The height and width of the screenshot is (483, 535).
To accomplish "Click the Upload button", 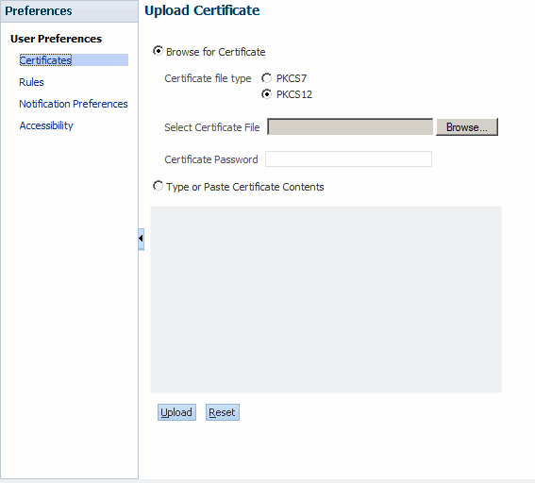I will pyautogui.click(x=176, y=412).
